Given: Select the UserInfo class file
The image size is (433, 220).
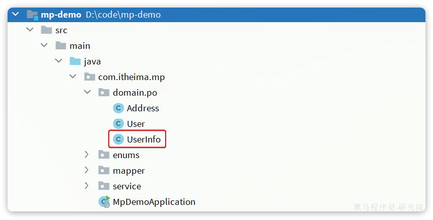Looking at the screenshot, I should [143, 139].
